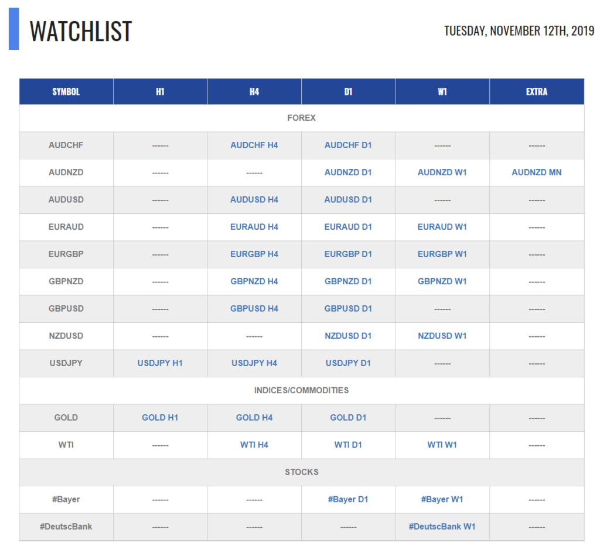600x549 pixels.
Task: Open the EURAUD H4 chart link
Action: click(x=254, y=227)
